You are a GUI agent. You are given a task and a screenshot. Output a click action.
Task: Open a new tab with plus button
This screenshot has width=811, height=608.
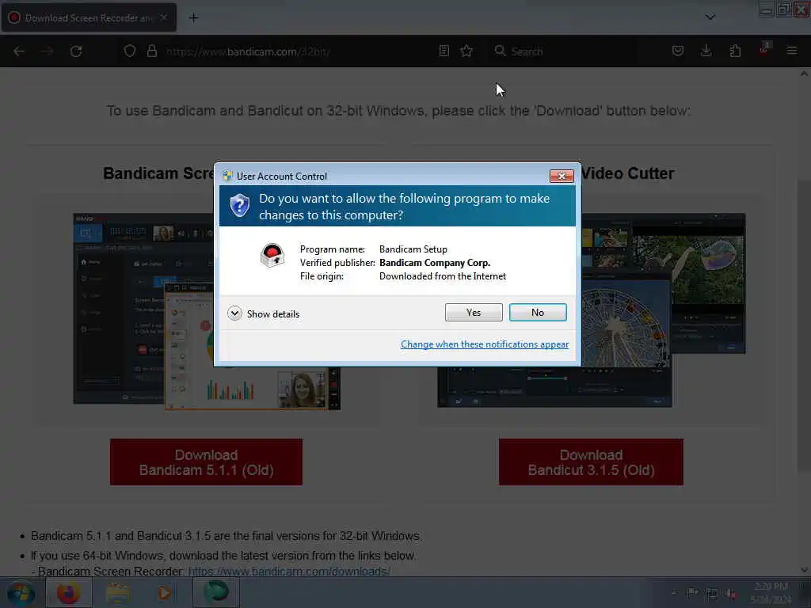tap(193, 18)
